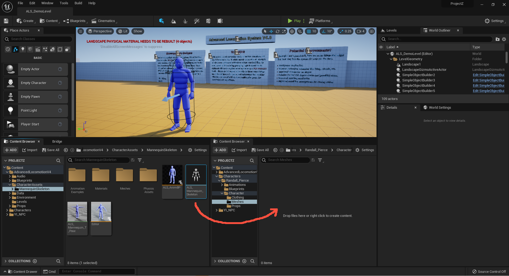
Task: Open surface snapping options icon
Action: 300,31
